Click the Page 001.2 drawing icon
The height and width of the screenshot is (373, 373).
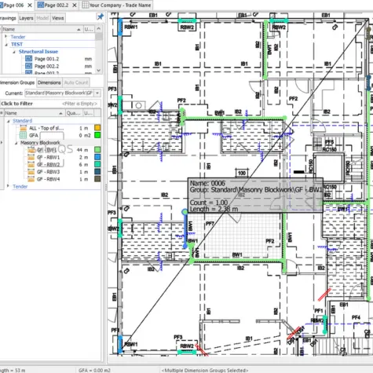[x=28, y=59]
